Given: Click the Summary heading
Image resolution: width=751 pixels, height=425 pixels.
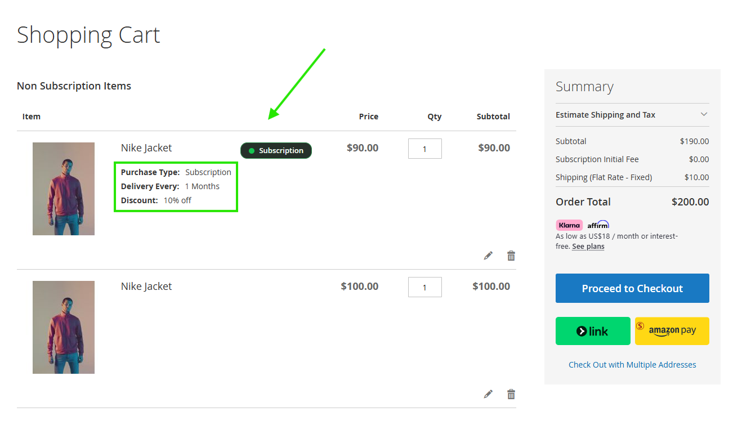Looking at the screenshot, I should (584, 87).
